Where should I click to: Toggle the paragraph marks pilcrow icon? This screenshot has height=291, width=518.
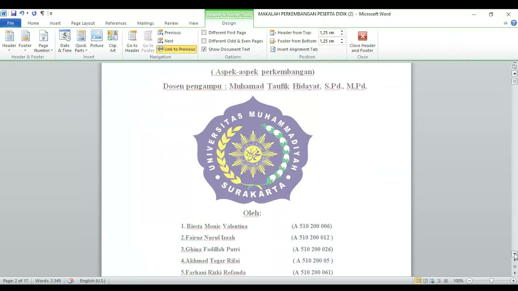(42, 14)
